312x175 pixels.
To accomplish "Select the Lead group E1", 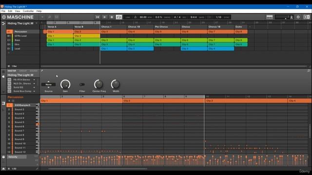I will pyautogui.click(x=23, y=49).
